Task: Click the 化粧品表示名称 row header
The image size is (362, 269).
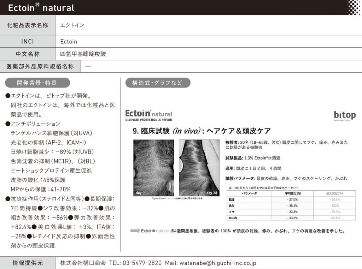Action: click(28, 25)
